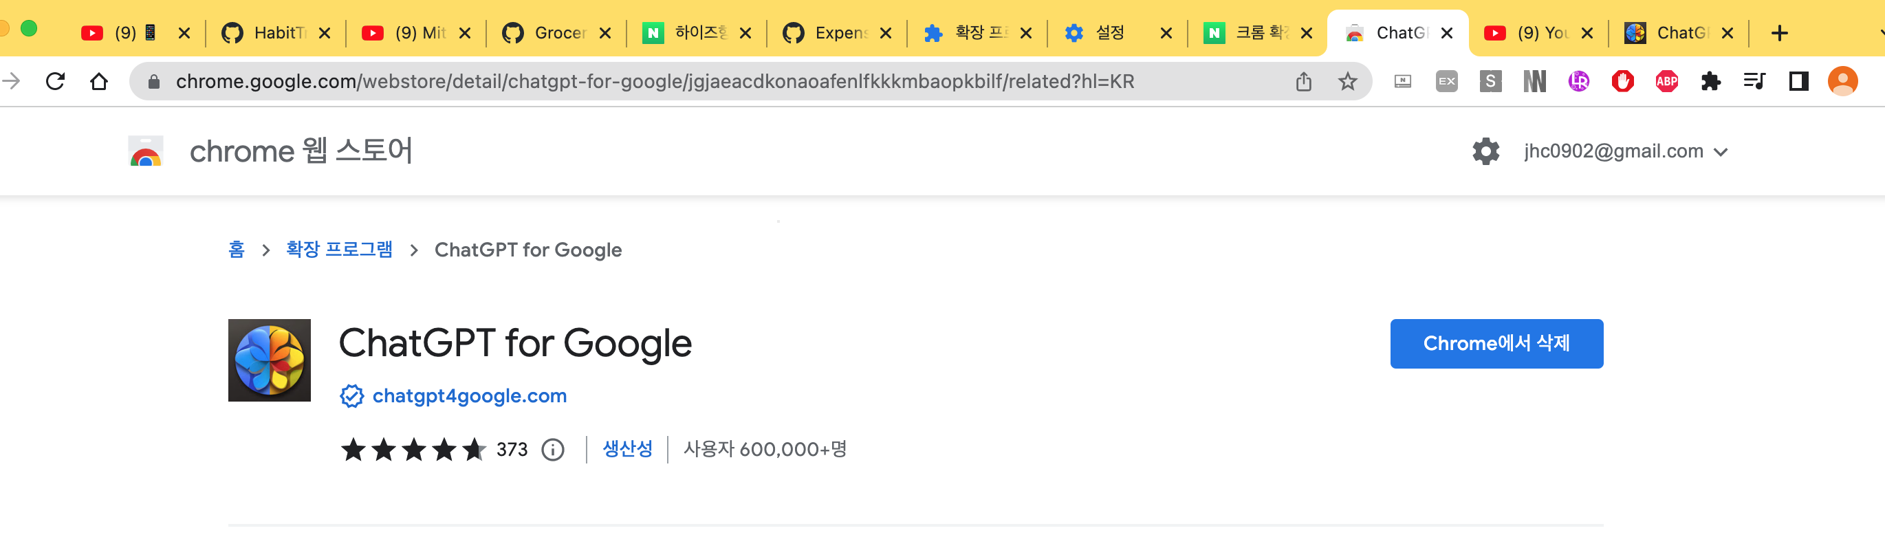This screenshot has height=557, width=1885.
Task: Click the verified publisher badge icon
Action: coord(352,396)
